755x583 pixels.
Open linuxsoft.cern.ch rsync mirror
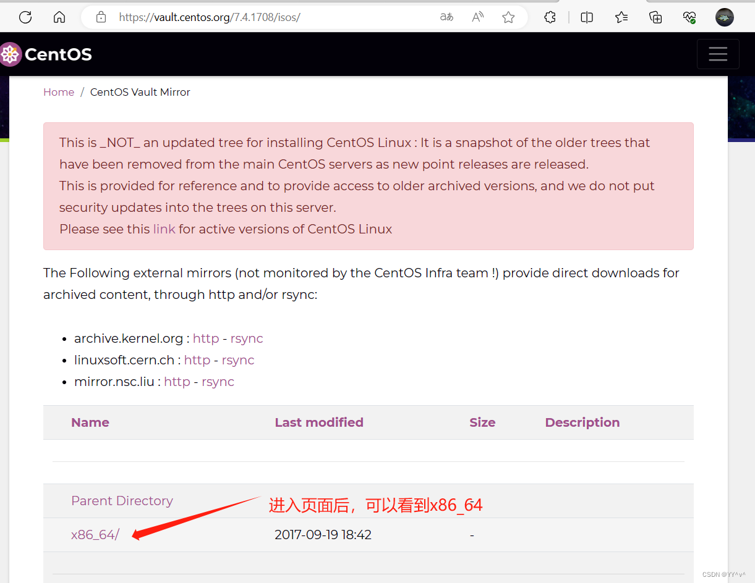click(x=238, y=360)
